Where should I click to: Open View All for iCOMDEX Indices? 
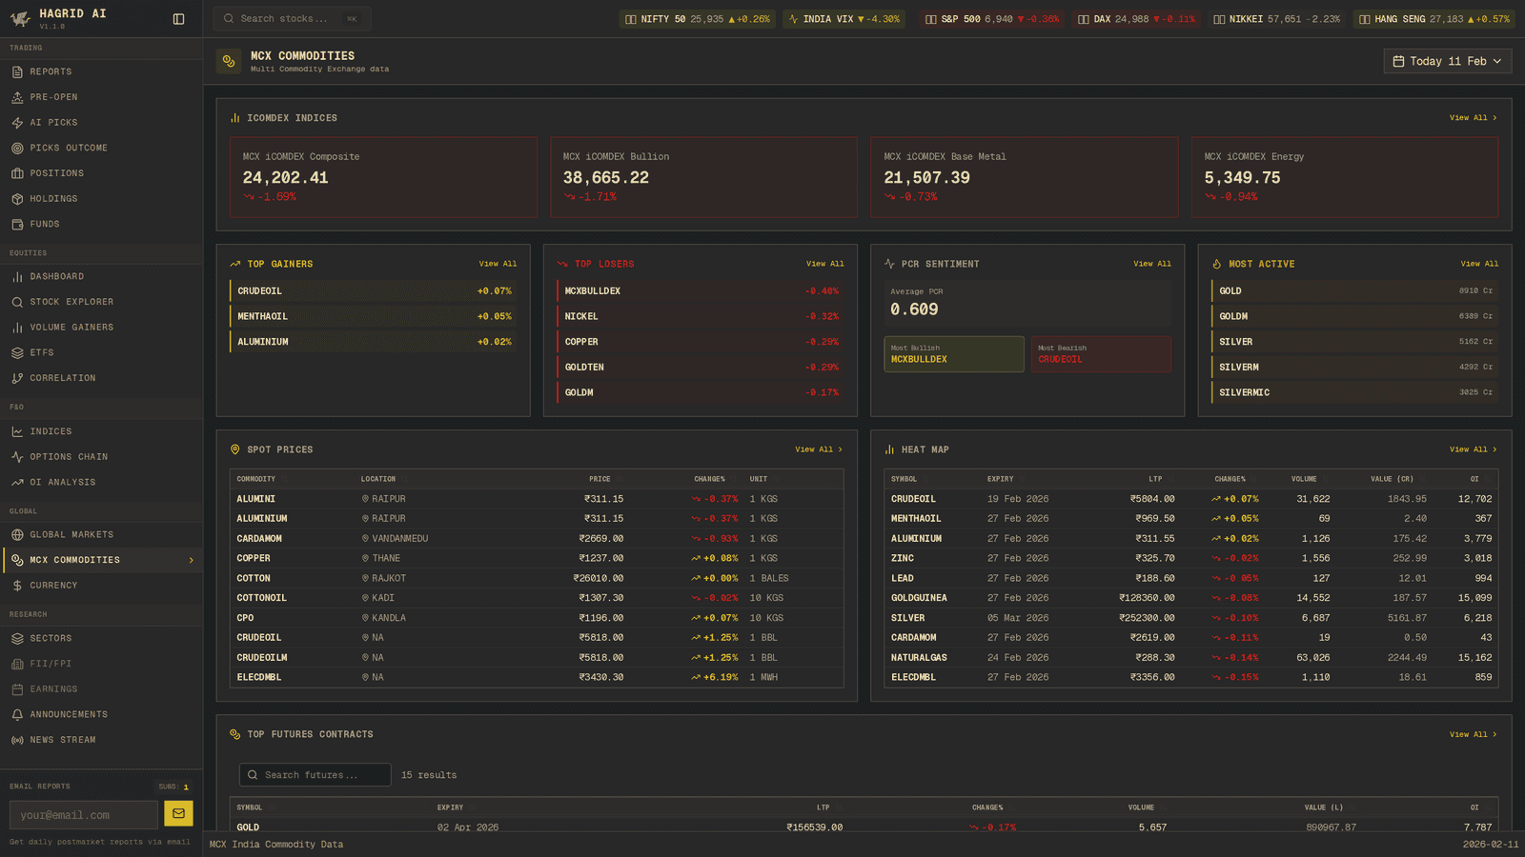(1473, 118)
